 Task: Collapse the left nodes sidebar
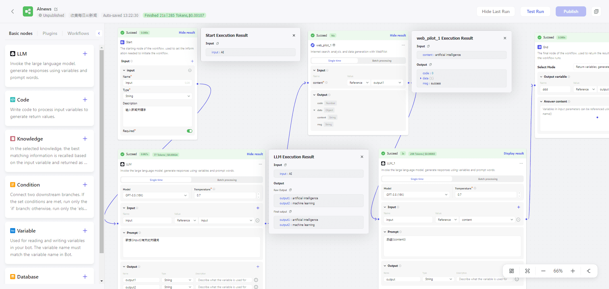coord(99,33)
